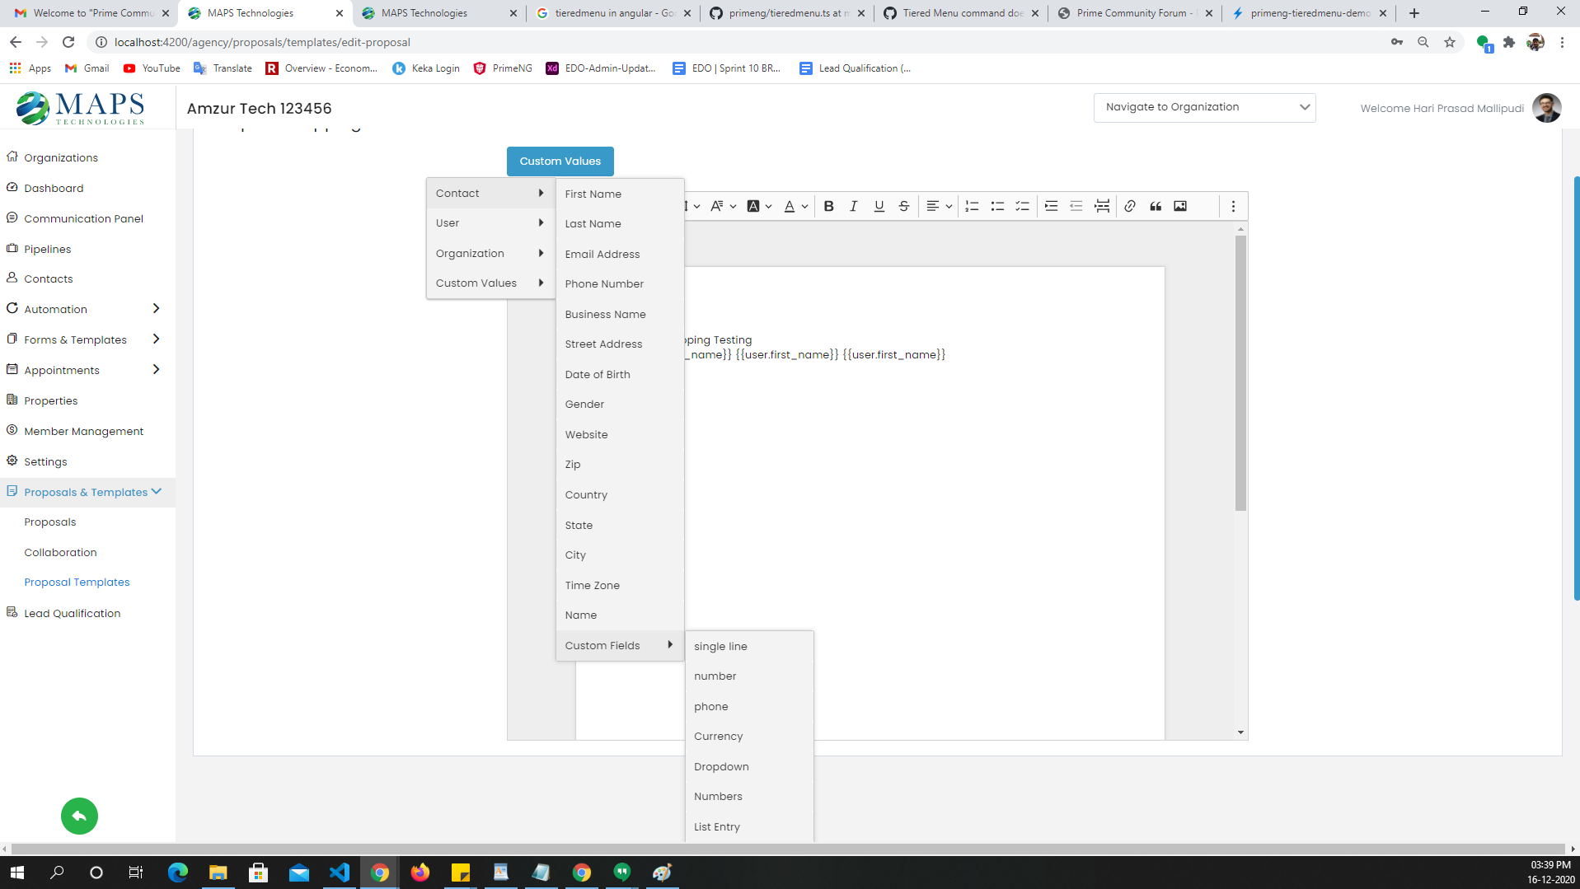This screenshot has width=1580, height=889.
Task: Click the Custom Values button
Action: coord(560,161)
